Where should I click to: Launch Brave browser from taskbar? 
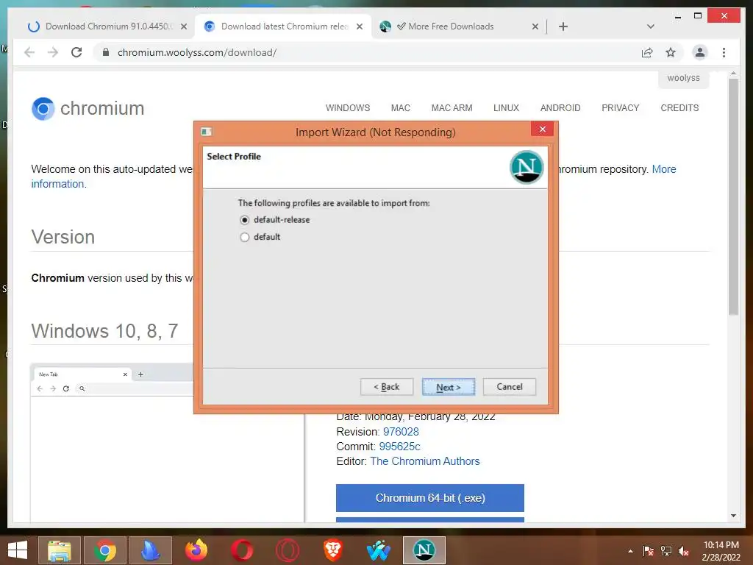pyautogui.click(x=333, y=550)
